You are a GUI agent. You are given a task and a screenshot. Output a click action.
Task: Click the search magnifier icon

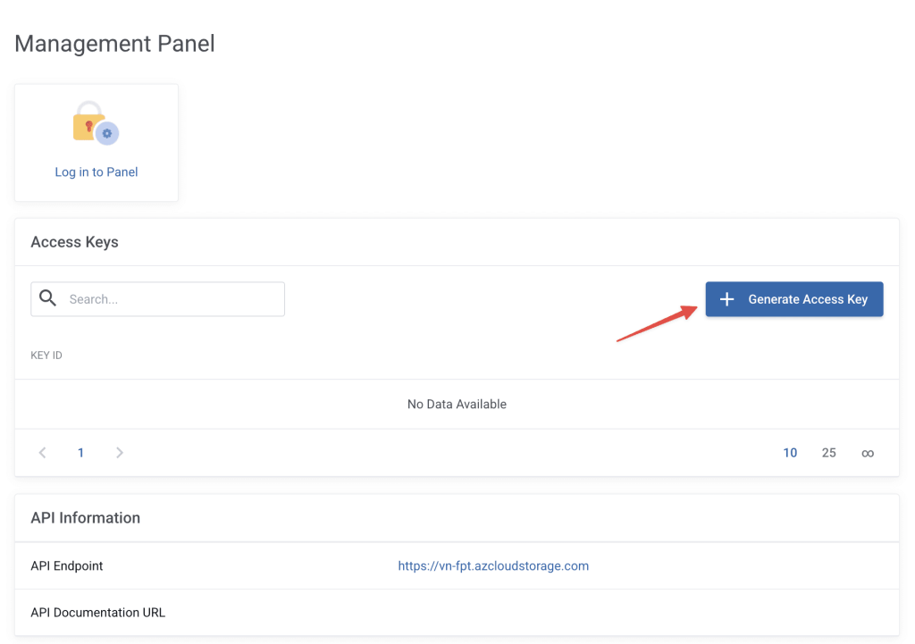tap(47, 297)
